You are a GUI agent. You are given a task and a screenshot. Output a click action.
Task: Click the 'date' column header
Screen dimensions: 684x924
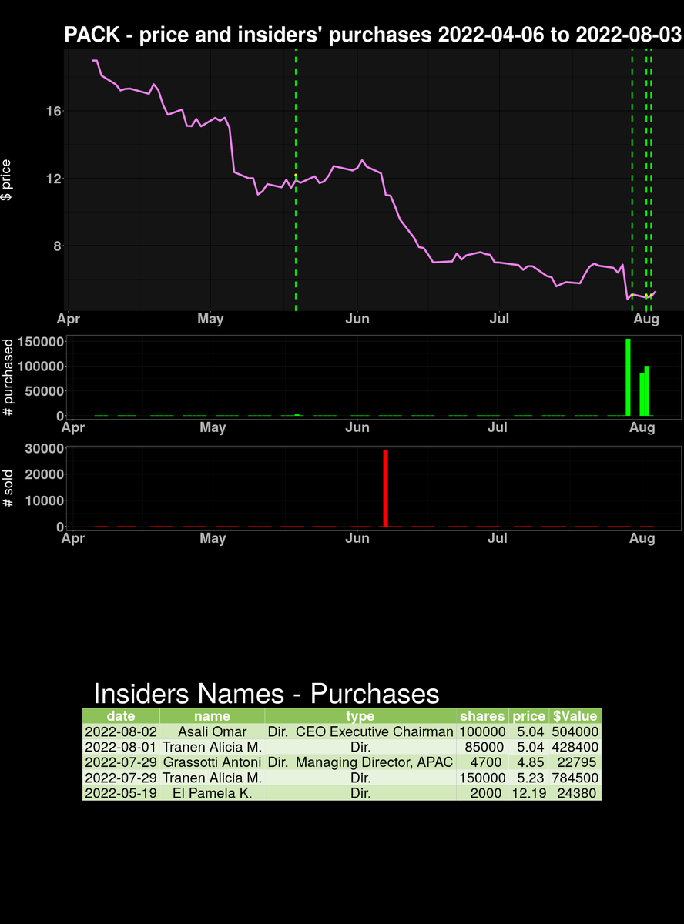click(x=121, y=716)
